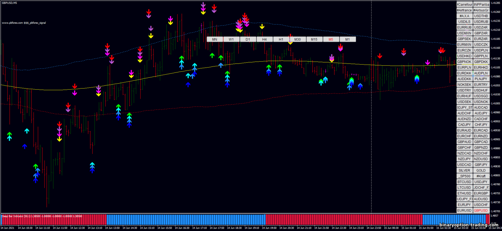
Task: Switch to the BTCUSD symbol
Action: click(465, 182)
